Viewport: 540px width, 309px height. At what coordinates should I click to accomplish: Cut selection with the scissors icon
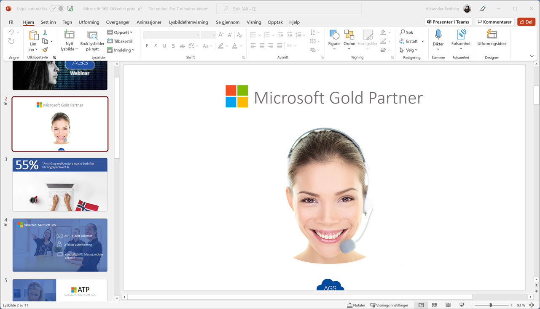click(45, 32)
